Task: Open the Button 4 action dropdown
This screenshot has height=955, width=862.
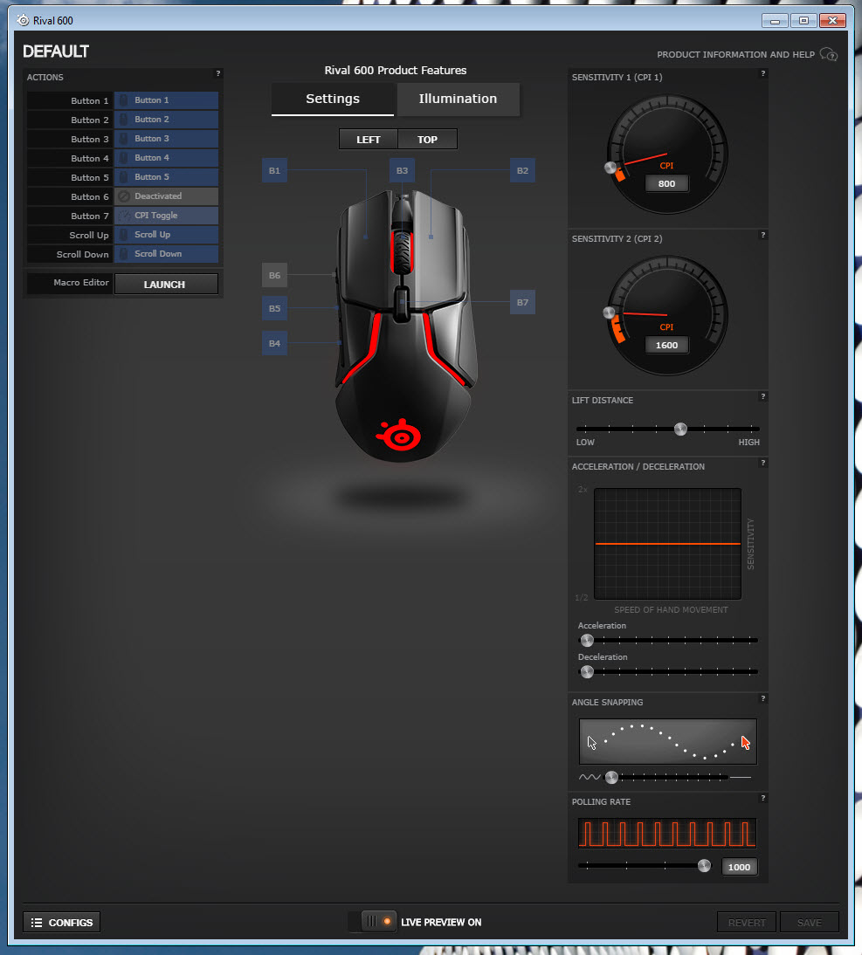Action: (166, 158)
